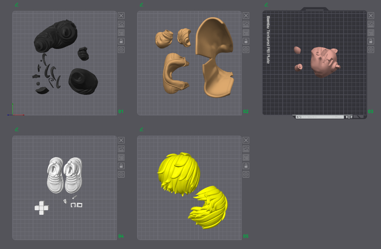Auto orient objects on plate 03
The width and height of the screenshot is (381, 249).
[x=371, y=24]
